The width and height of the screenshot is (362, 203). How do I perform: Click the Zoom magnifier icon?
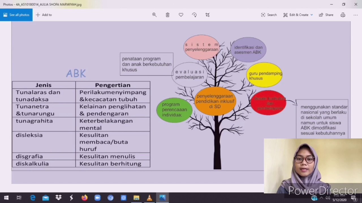[x=154, y=15]
